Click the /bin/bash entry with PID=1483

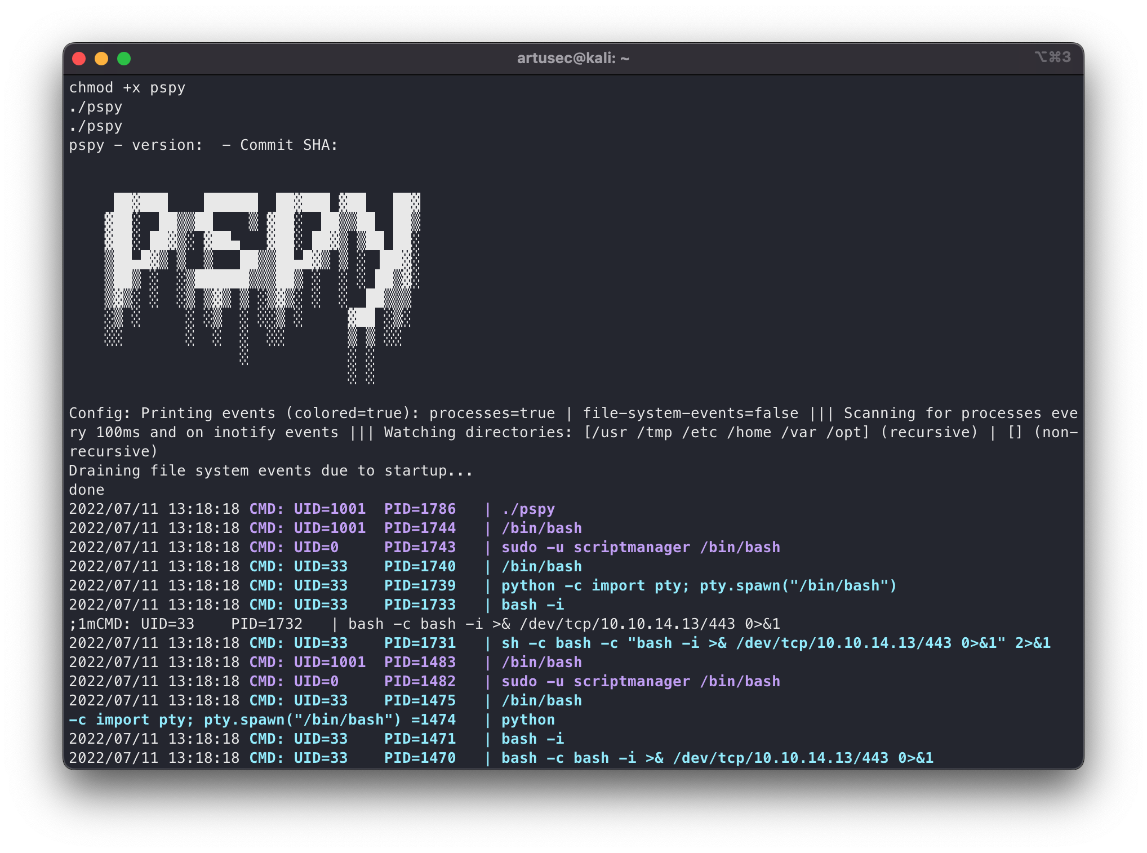pos(541,663)
